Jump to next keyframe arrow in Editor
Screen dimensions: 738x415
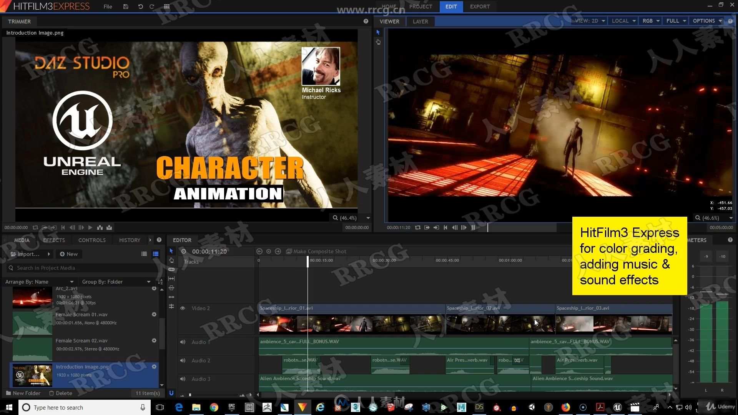coord(278,251)
